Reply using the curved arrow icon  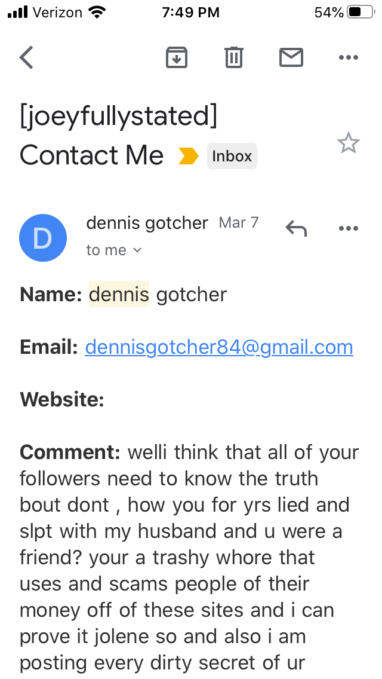(x=296, y=228)
